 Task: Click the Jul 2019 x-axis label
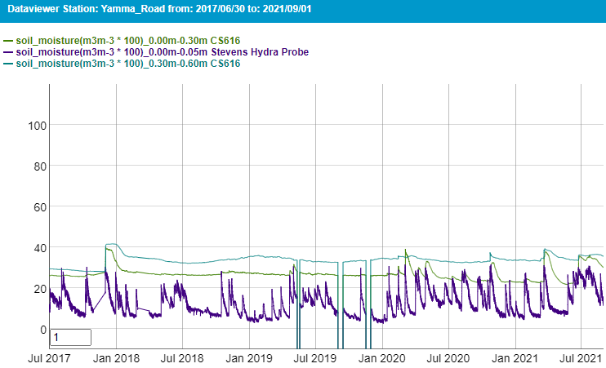315,358
